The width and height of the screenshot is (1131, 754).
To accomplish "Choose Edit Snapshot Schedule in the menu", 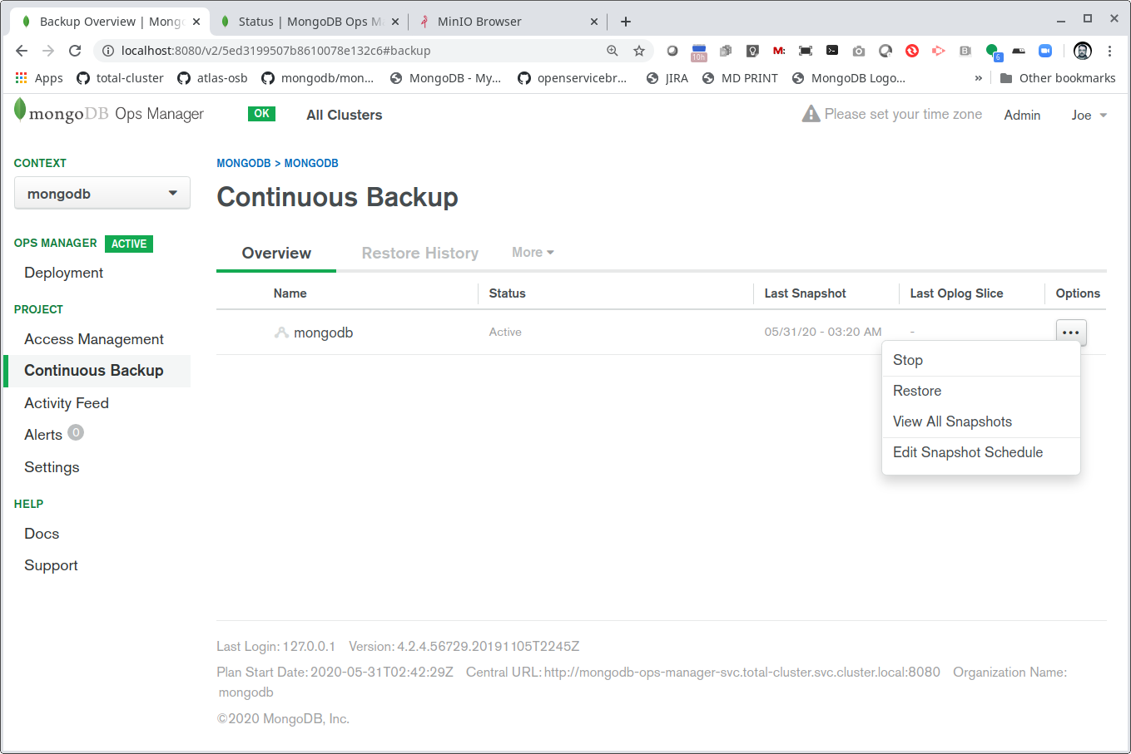I will click(x=967, y=452).
